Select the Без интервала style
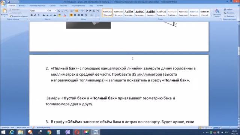 click(x=118, y=13)
